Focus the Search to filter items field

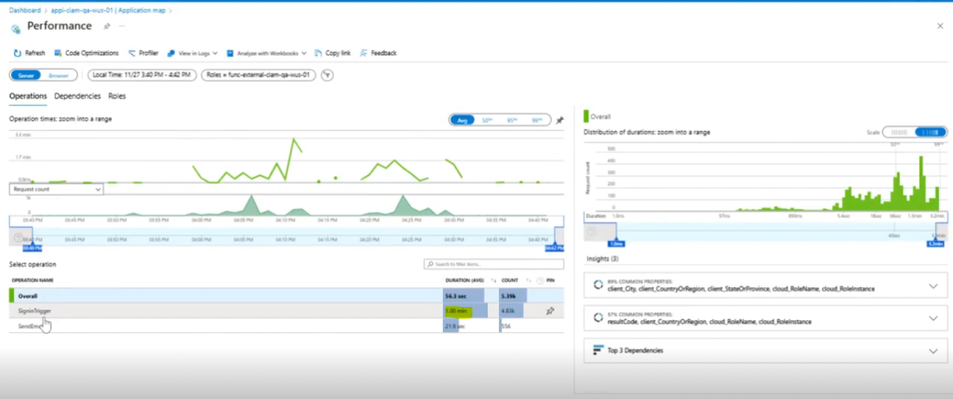click(494, 264)
